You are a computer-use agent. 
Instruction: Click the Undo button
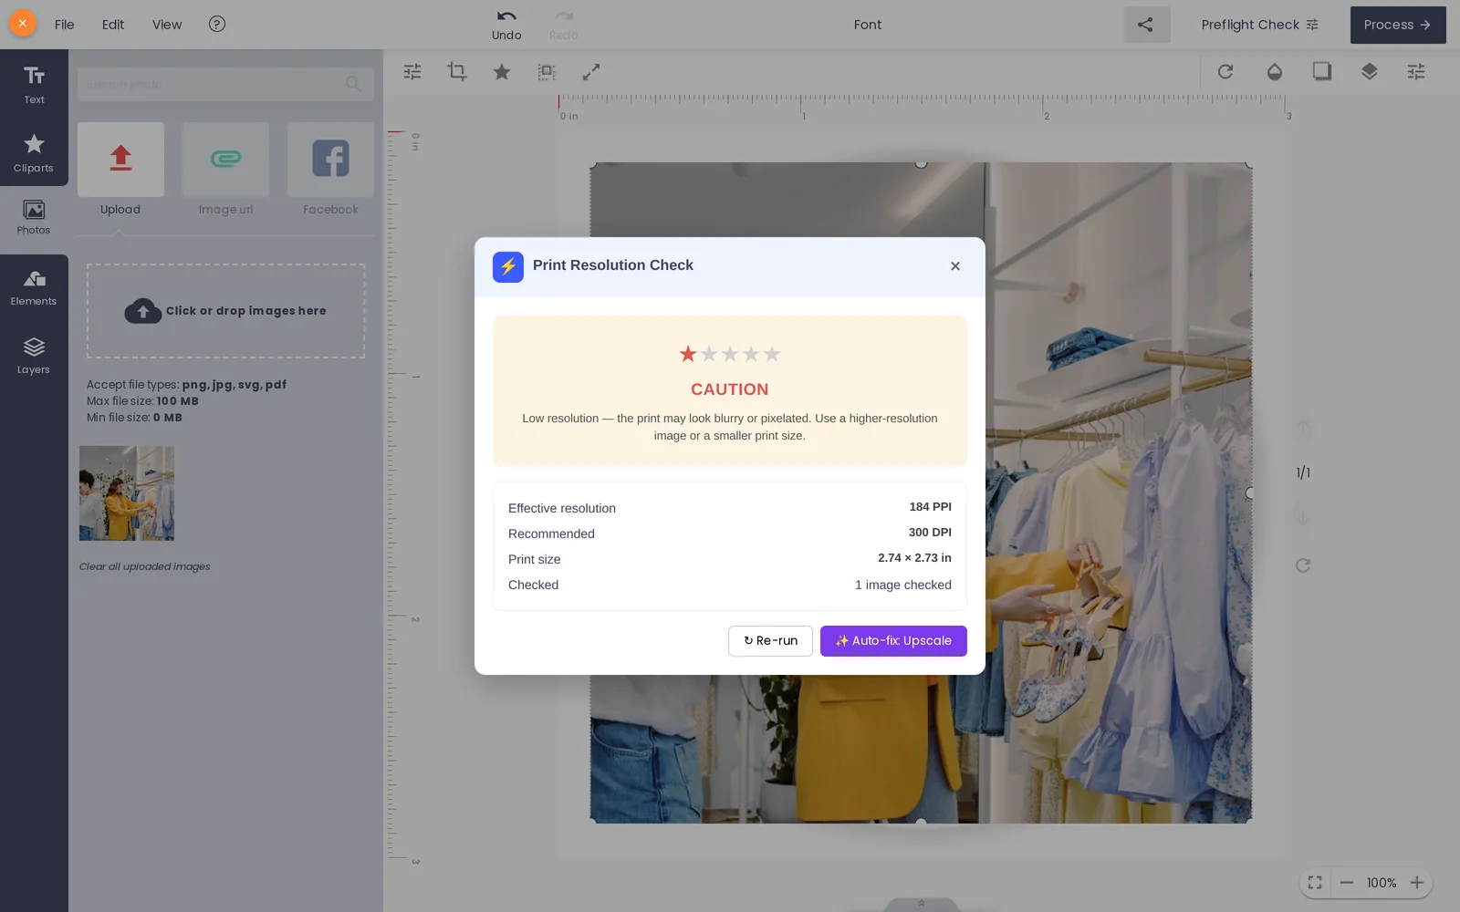pyautogui.click(x=506, y=25)
